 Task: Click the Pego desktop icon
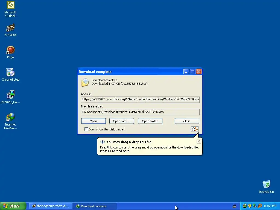10,52
